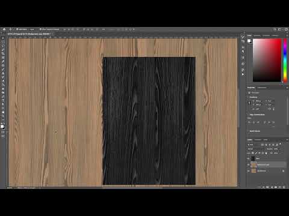
Task: Expand the Quick Actions section
Action: pyautogui.click(x=247, y=131)
